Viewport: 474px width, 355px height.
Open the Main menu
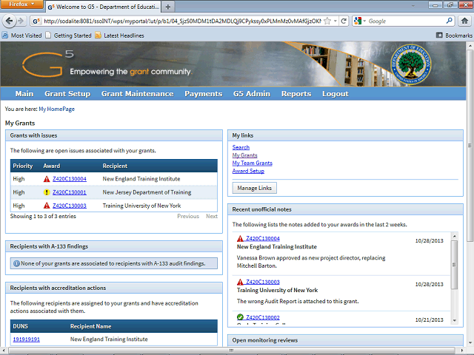point(24,94)
